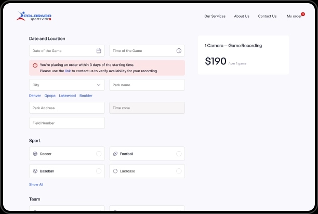Choose the Lacrosse radio option
The image size is (318, 214).
pyautogui.click(x=179, y=171)
